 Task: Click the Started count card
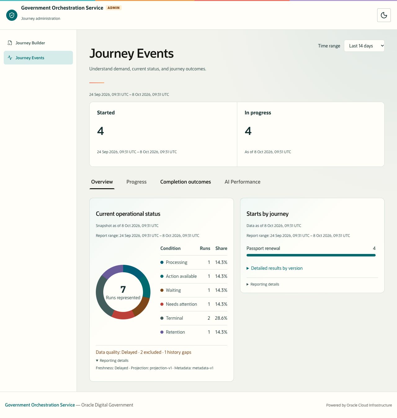pos(163,134)
